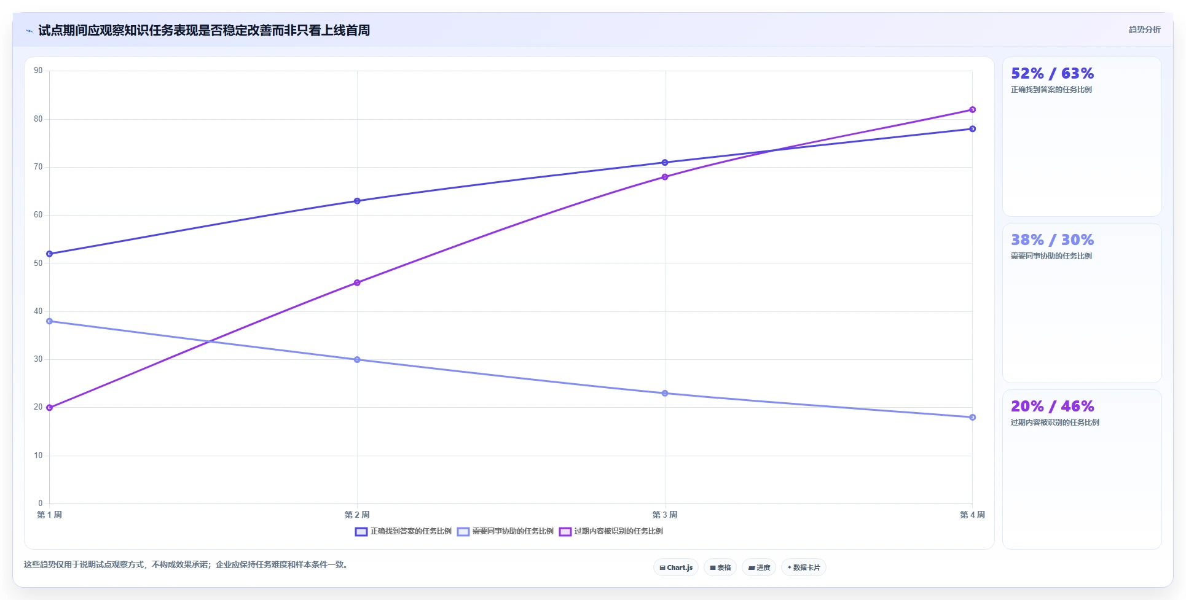Click the 进度 chip

pyautogui.click(x=759, y=567)
